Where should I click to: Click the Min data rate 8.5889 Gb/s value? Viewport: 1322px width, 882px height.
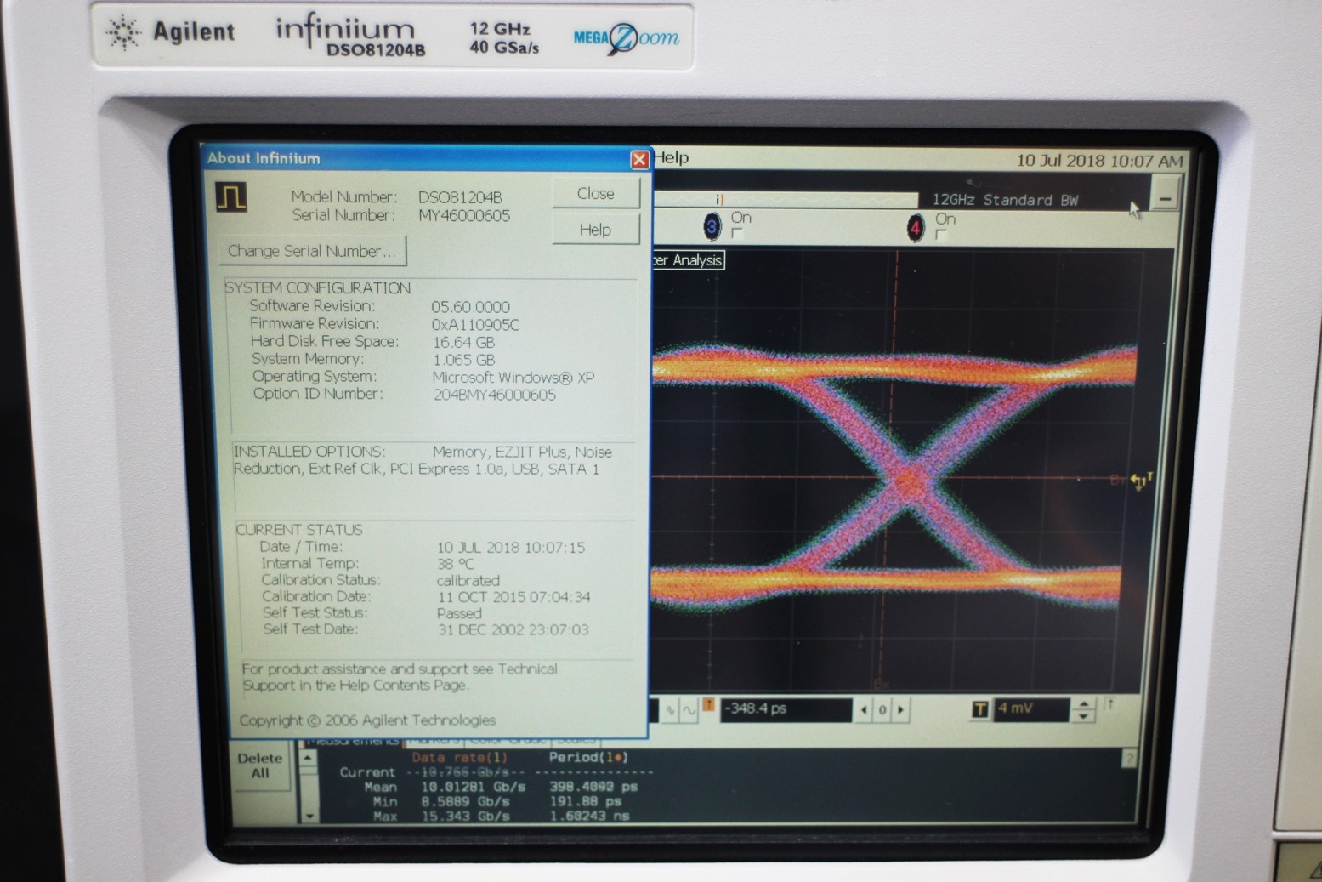(x=466, y=801)
